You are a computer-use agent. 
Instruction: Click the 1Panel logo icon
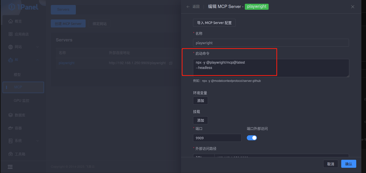(x=12, y=7)
